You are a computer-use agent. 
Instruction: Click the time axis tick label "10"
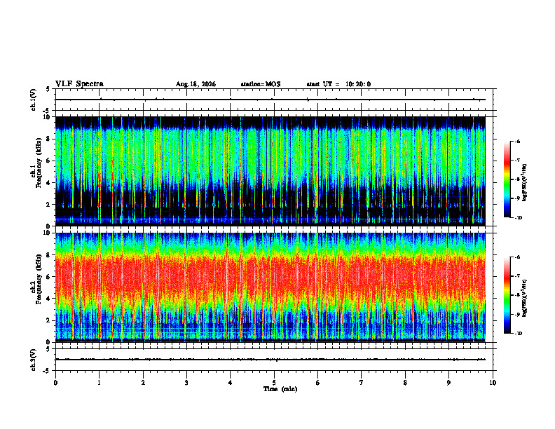(493, 383)
